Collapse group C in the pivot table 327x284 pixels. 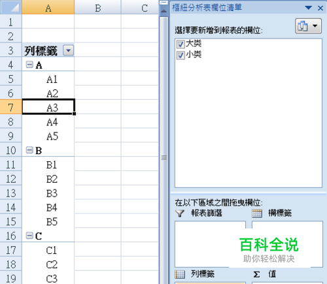pos(29,236)
